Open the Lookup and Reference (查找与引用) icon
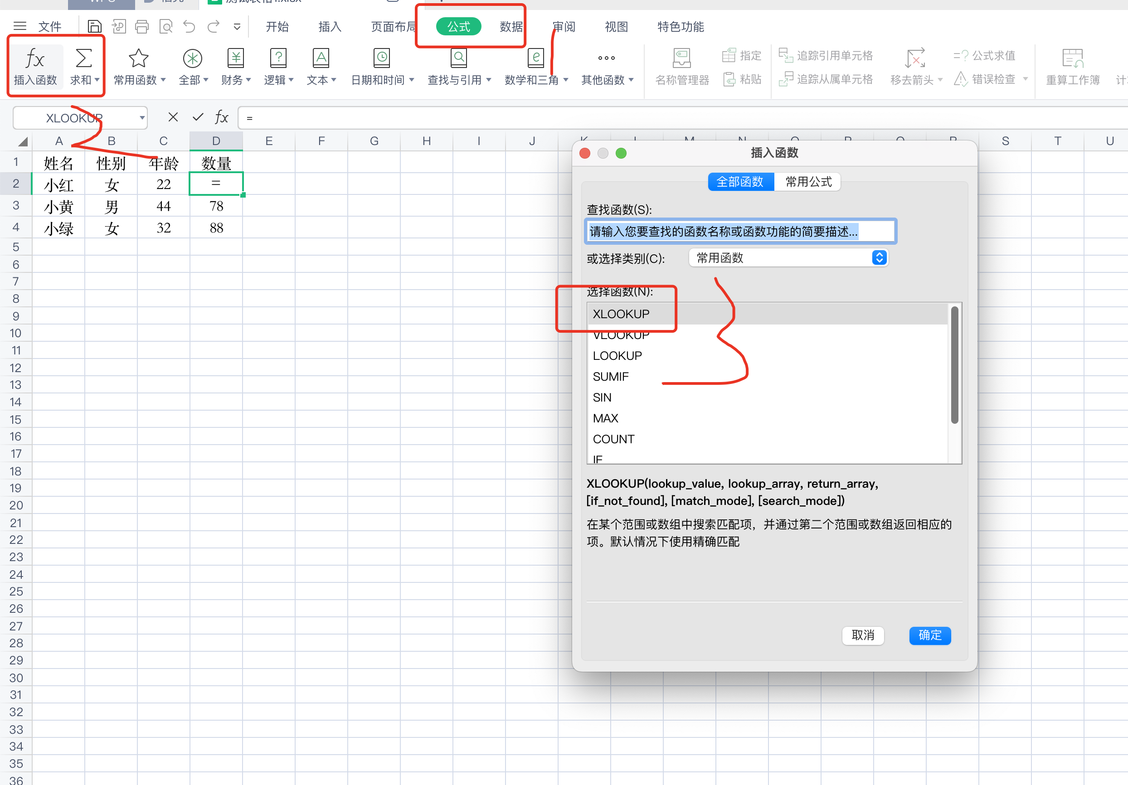Viewport: 1128px width, 785px height. (x=459, y=58)
